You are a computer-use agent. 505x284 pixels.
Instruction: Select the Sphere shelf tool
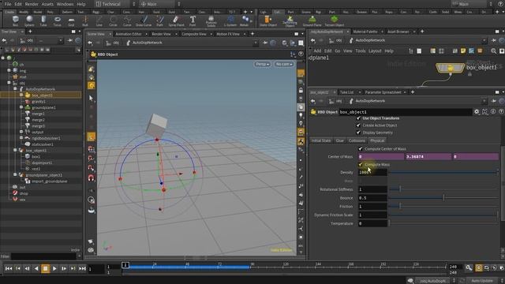point(29,21)
